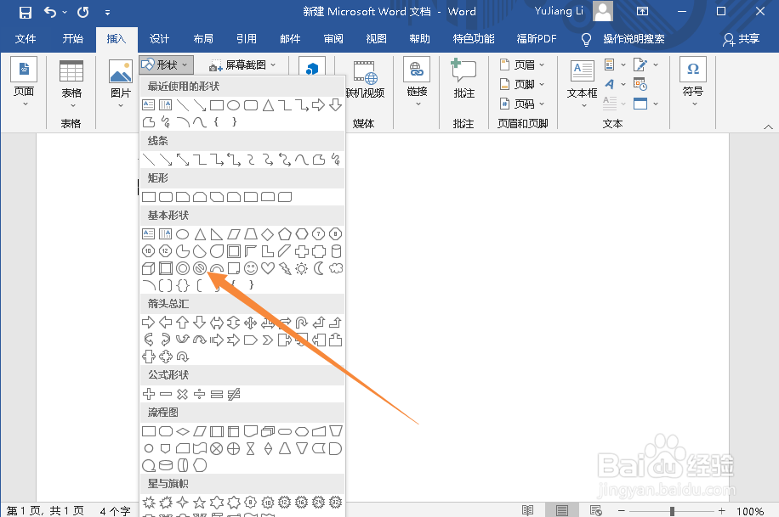Select the Lightning Bolt shape
This screenshot has height=517, width=779.
click(285, 268)
